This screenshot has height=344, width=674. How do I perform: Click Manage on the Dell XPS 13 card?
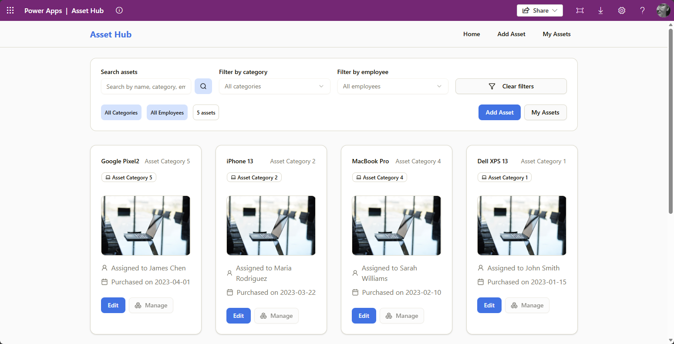[527, 305]
